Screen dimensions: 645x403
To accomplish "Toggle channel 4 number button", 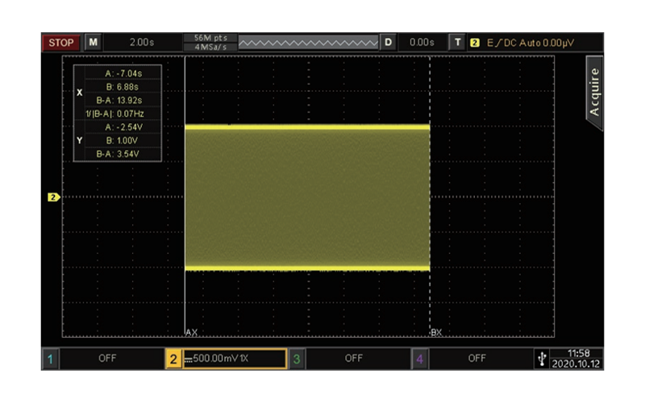I will click(419, 359).
